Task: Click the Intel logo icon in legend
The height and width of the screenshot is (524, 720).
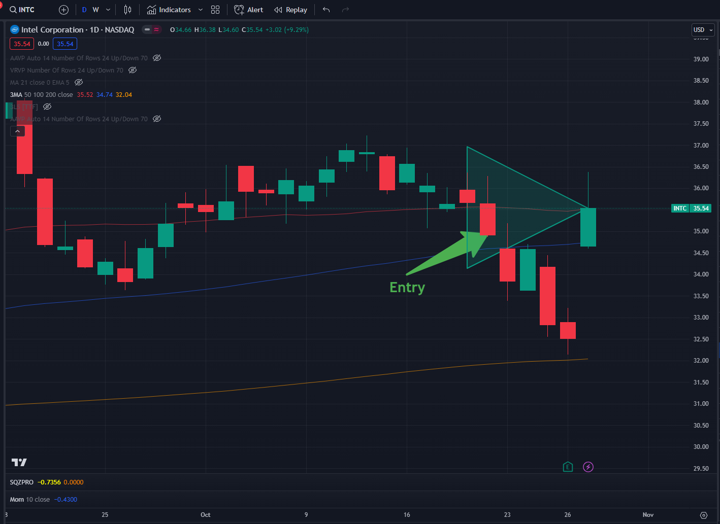Action: (15, 30)
